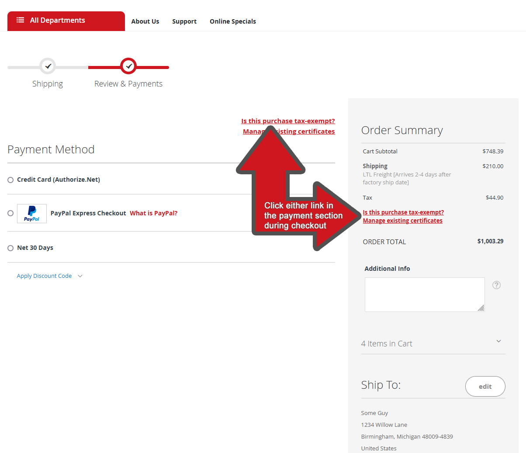
Task: Click the PayPal logo image
Action: click(x=32, y=214)
